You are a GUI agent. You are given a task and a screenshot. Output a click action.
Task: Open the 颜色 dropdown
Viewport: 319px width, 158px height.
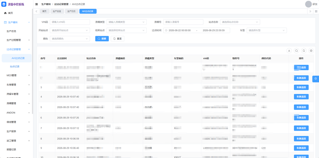click(x=70, y=39)
